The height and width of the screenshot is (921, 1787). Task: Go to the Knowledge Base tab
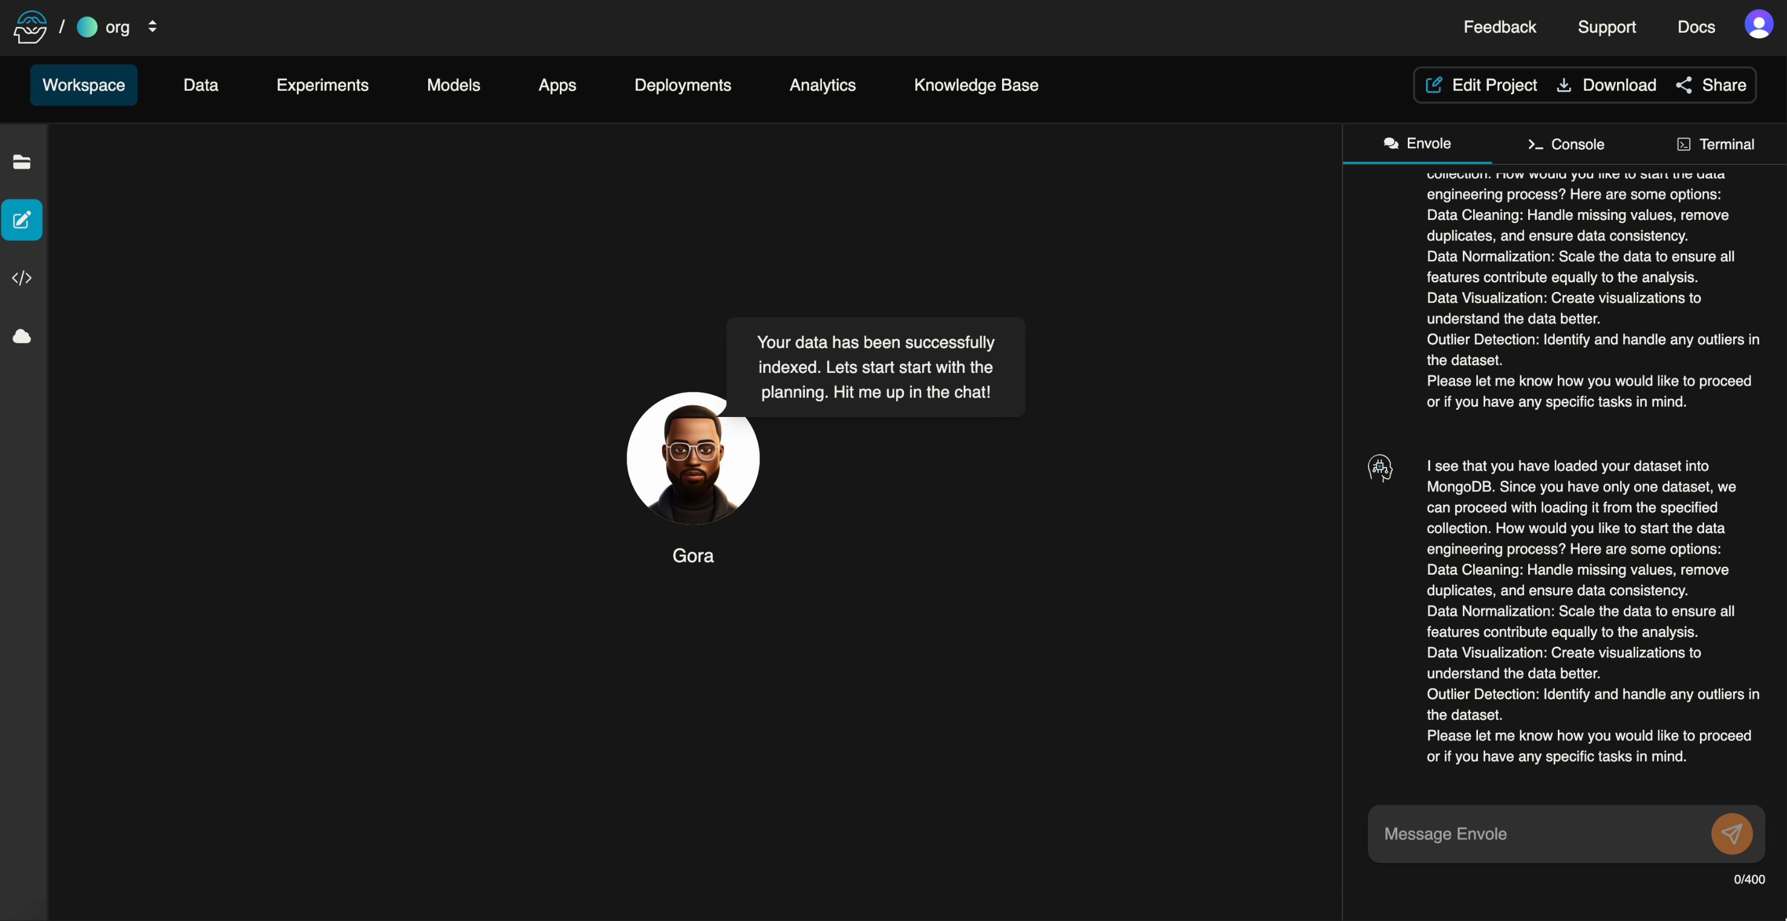975,85
